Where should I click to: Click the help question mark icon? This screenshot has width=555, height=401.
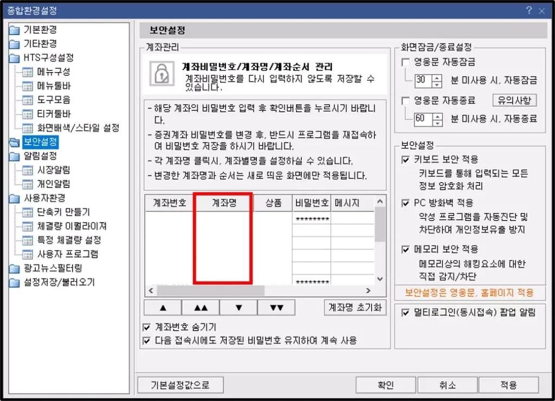coord(529,10)
